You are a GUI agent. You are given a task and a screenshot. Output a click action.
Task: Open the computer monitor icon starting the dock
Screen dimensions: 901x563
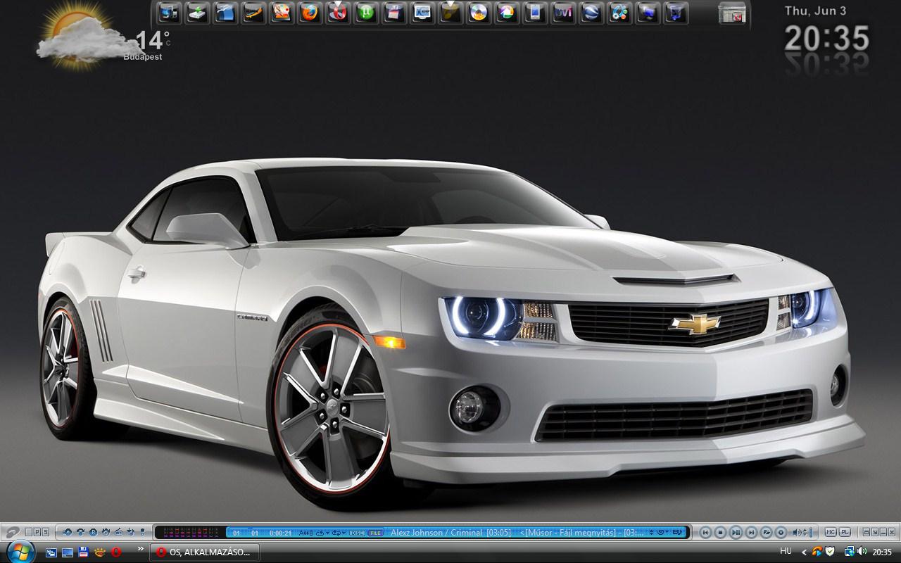click(169, 12)
